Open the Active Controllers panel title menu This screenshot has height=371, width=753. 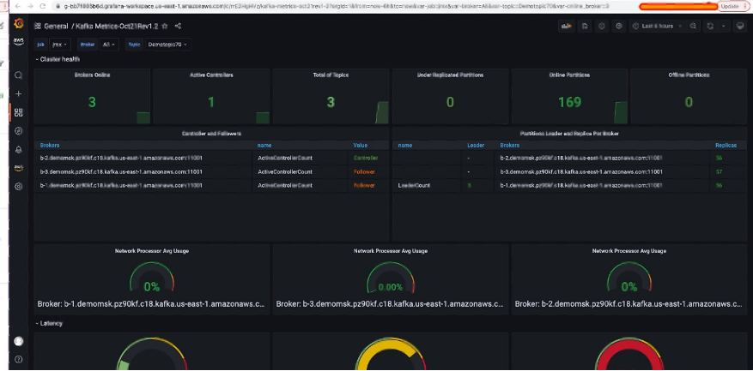coord(211,75)
